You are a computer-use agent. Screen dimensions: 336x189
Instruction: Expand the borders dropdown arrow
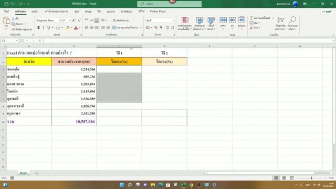click(62, 28)
